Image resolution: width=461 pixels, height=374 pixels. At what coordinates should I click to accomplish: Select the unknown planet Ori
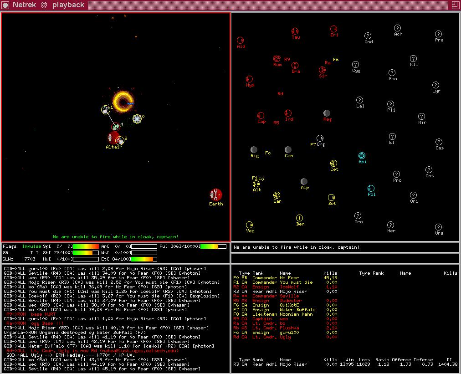413,195
